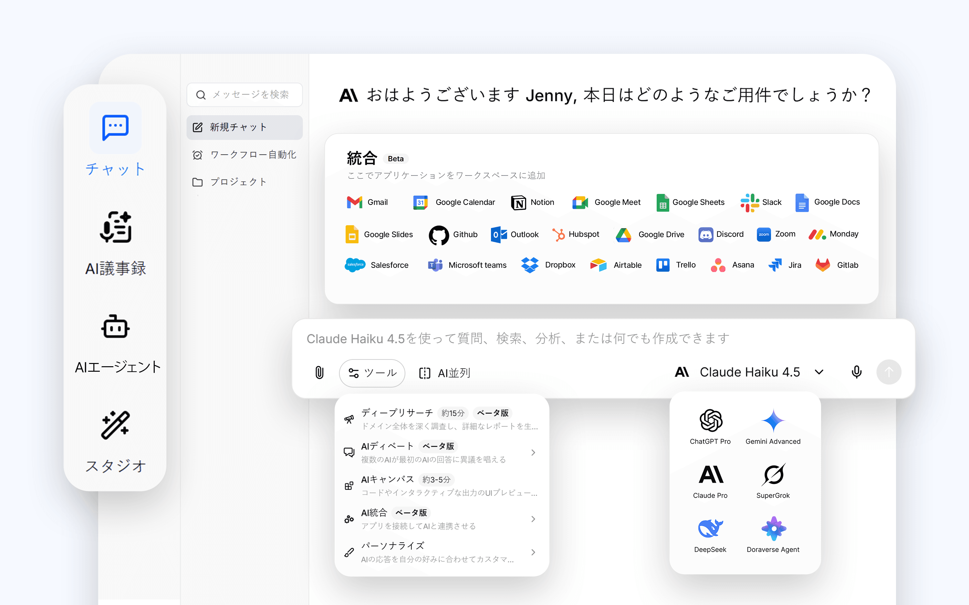Image resolution: width=969 pixels, height=605 pixels.
Task: Select the ChatGPT Pro model icon
Action: coord(710,420)
